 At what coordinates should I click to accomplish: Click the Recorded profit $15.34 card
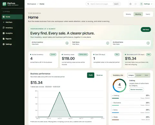pos(138,60)
